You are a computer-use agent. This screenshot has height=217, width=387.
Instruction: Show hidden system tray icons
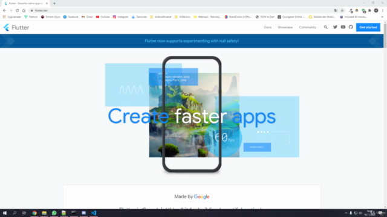pyautogui.click(x=346, y=213)
